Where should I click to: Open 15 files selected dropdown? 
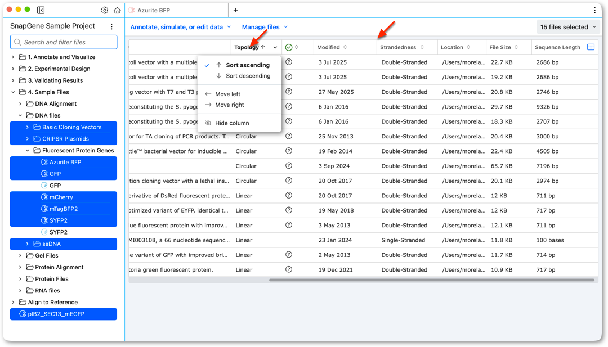(x=567, y=27)
